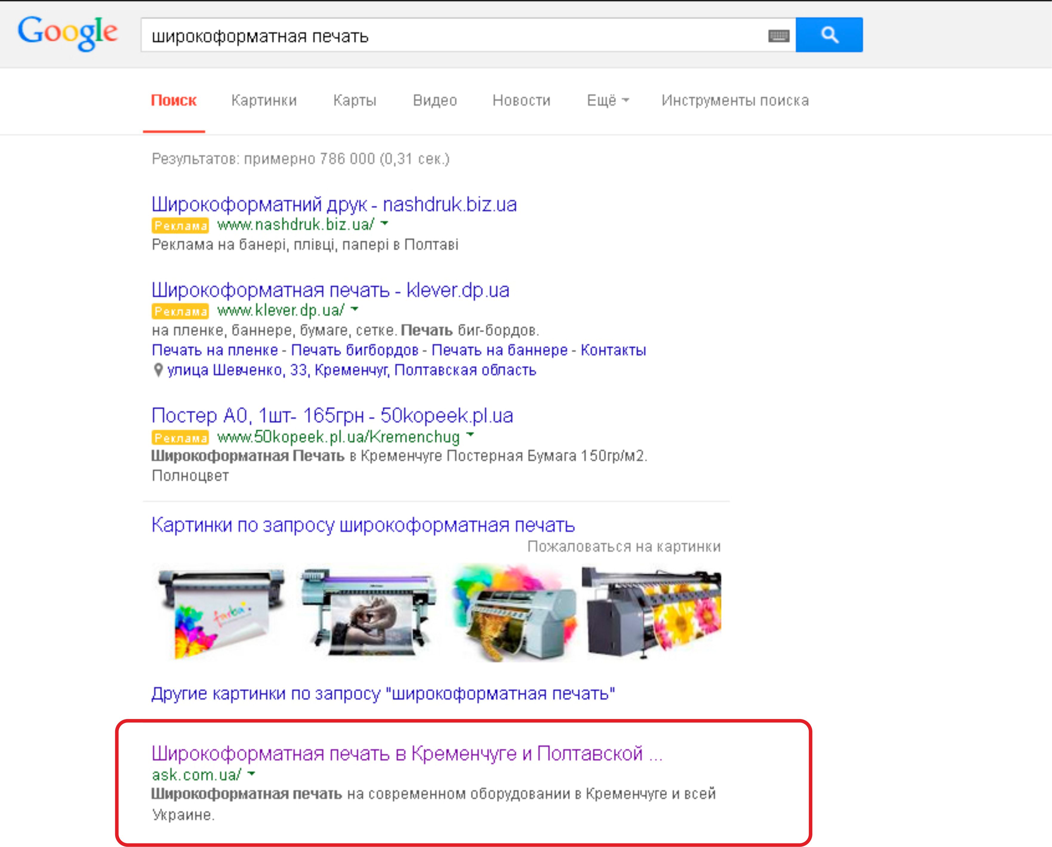
Task: Open the on-screen keyboard icon in search box
Action: (779, 35)
